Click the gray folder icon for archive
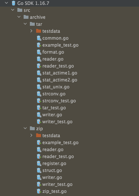Viewport: 139px width, 196px height. 26,17
